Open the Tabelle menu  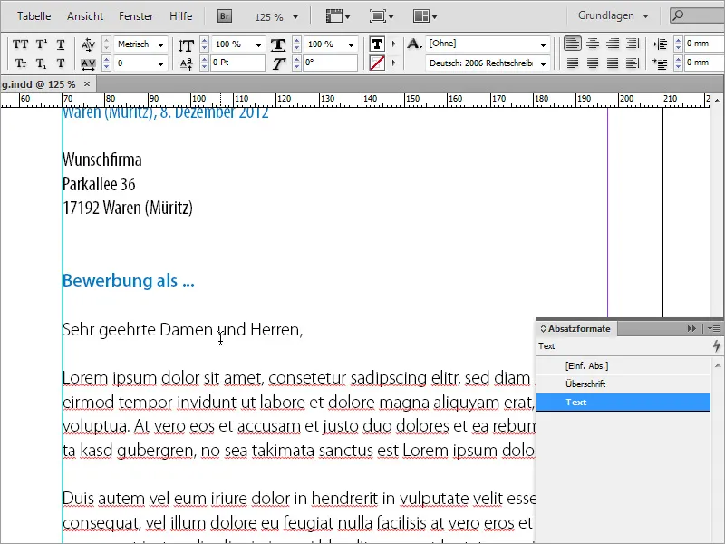point(34,16)
